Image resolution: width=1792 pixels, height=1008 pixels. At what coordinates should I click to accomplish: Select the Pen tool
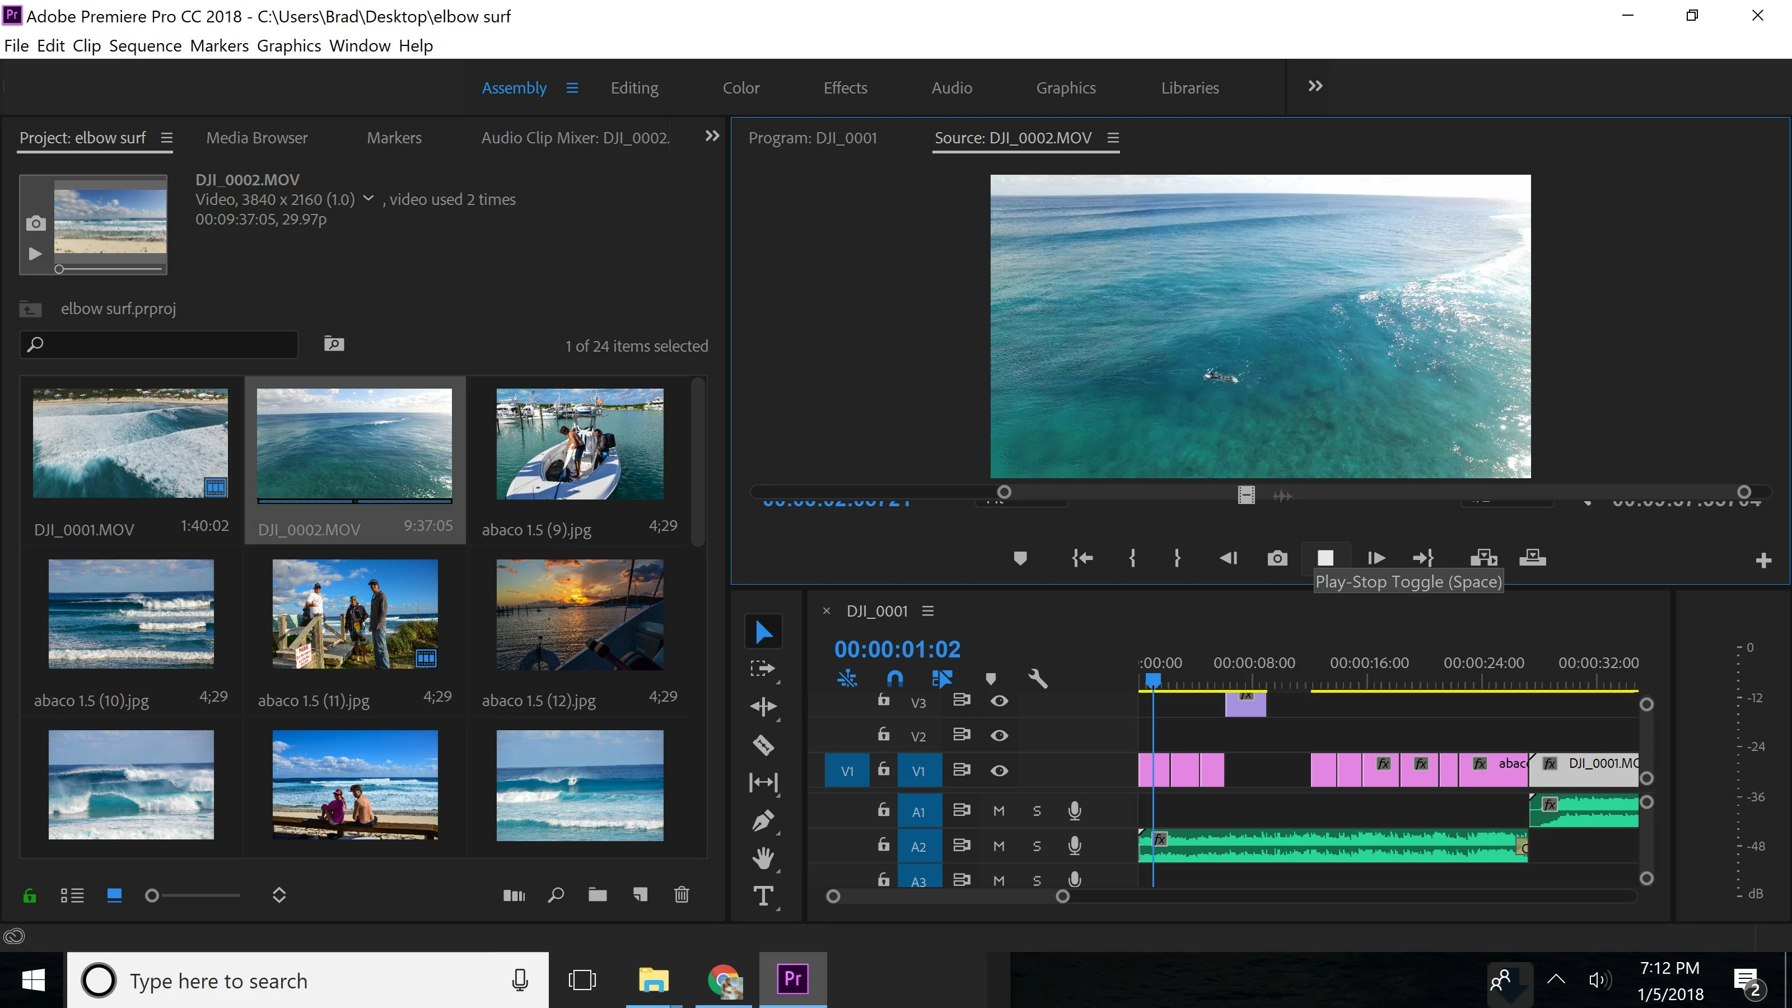coord(764,820)
